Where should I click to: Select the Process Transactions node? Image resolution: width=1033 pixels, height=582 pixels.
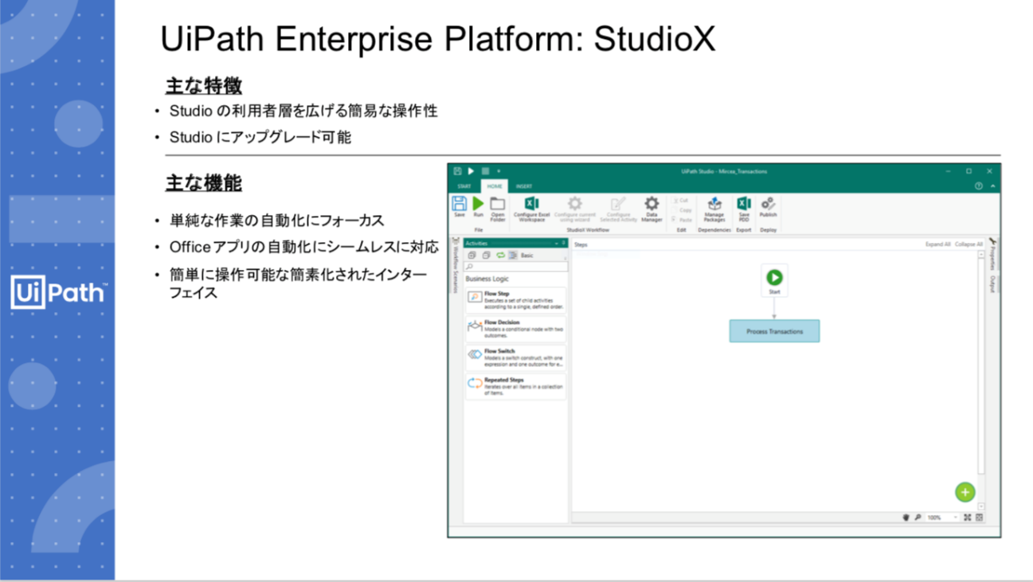775,331
